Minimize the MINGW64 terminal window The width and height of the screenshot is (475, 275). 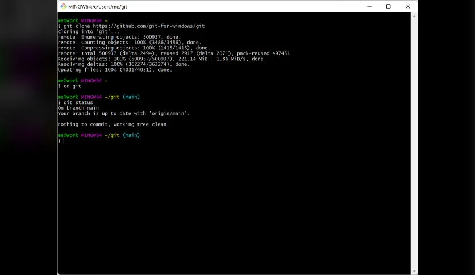click(369, 6)
